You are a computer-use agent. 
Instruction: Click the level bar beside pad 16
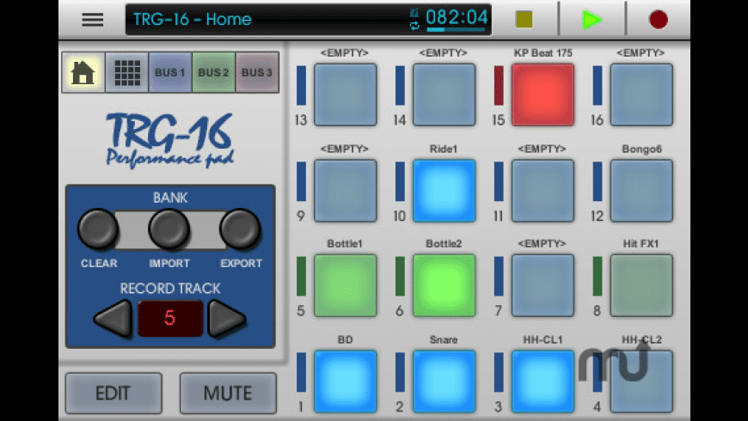click(x=598, y=86)
